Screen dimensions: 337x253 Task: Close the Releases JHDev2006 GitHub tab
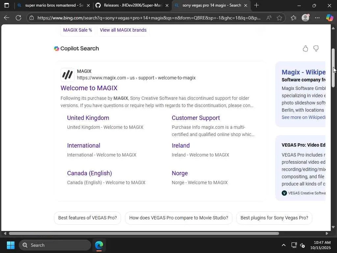pos(167,5)
